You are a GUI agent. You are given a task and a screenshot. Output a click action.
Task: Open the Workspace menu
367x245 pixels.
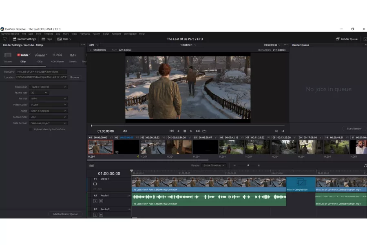pos(130,34)
